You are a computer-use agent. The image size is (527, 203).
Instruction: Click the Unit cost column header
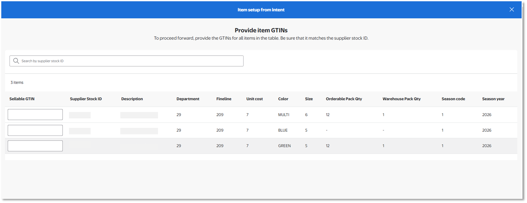(254, 99)
